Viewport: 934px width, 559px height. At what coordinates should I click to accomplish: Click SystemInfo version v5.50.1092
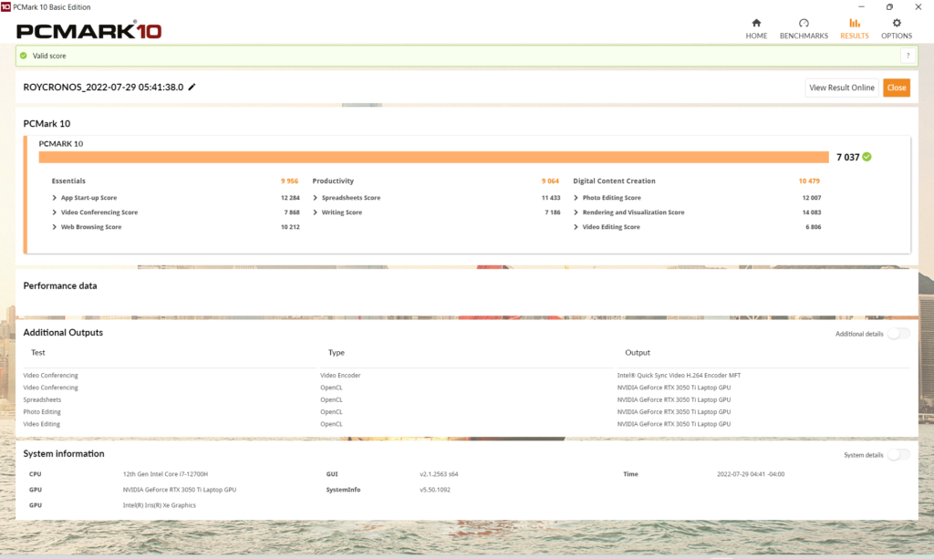point(435,490)
